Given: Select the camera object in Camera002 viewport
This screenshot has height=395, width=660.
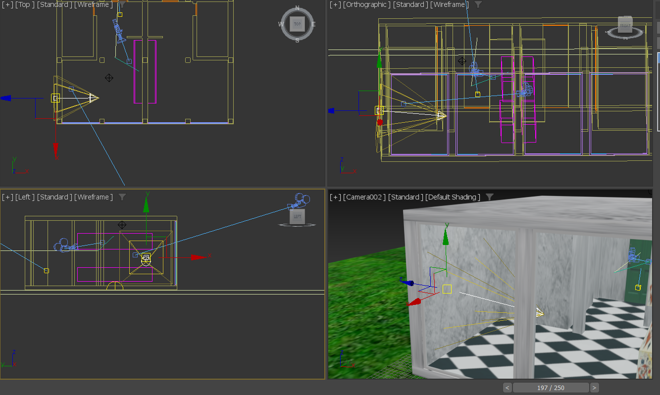Looking at the screenshot, I should pyautogui.click(x=633, y=254).
